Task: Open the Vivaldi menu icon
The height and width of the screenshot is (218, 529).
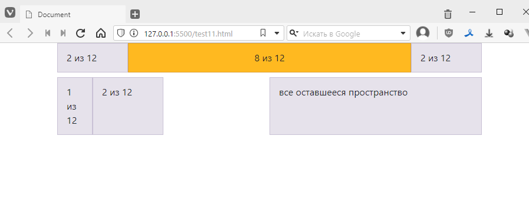Action: coord(10,13)
